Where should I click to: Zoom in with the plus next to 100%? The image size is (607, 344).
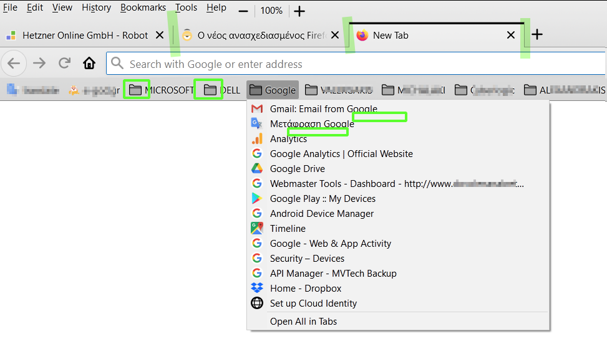click(x=299, y=11)
